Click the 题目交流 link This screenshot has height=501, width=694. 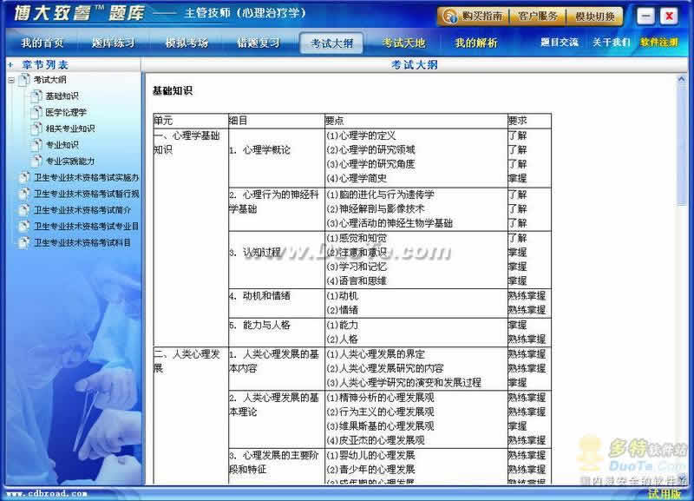[x=560, y=43]
